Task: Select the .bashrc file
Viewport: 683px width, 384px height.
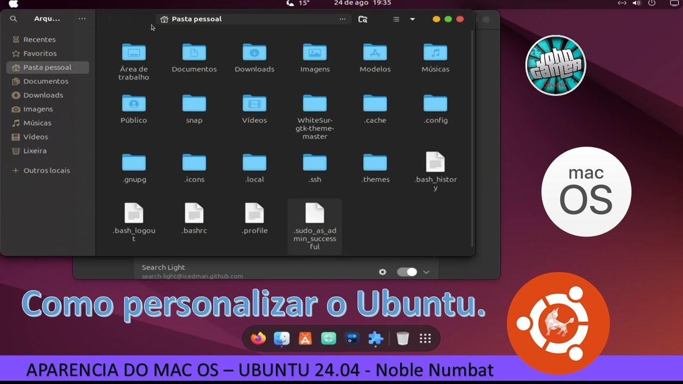Action: pyautogui.click(x=194, y=219)
